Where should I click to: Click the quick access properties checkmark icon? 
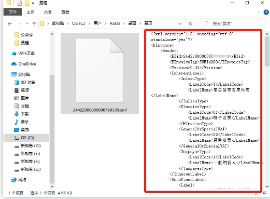click(20, 3)
